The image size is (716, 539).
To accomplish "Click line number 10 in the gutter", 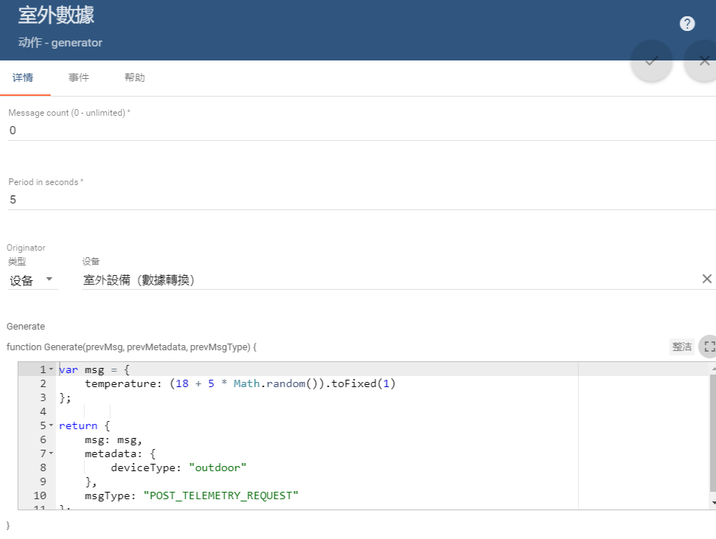I will tap(40, 495).
